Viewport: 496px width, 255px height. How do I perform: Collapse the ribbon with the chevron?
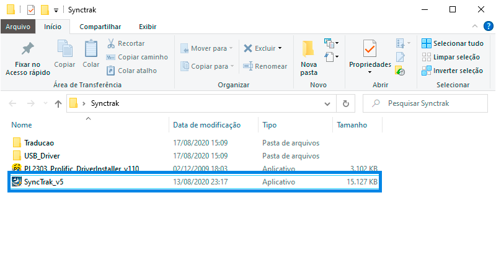point(475,26)
